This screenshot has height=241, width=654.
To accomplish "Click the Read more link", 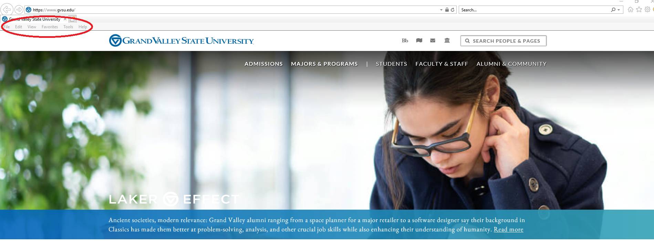I will pos(508,229).
